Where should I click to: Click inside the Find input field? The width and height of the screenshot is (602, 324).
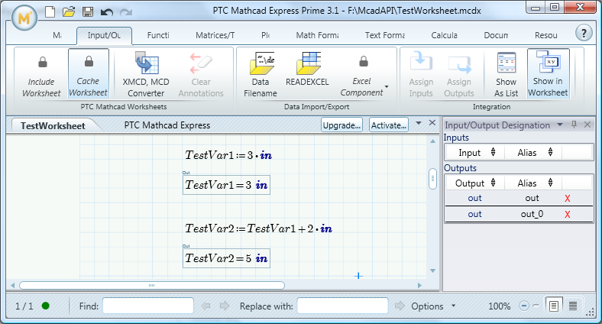147,306
